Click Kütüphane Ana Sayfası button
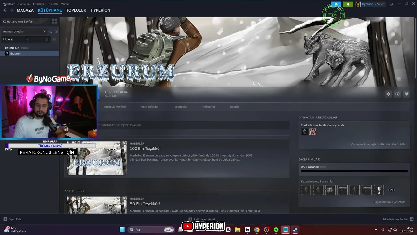 [x=25, y=21]
